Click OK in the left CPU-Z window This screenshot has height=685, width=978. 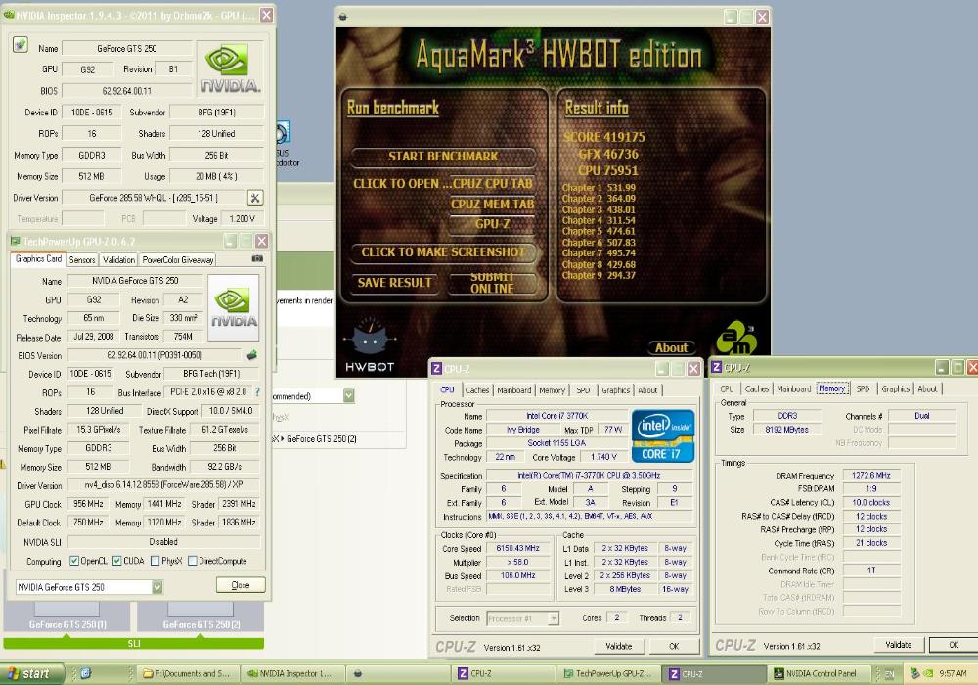pyautogui.click(x=674, y=646)
